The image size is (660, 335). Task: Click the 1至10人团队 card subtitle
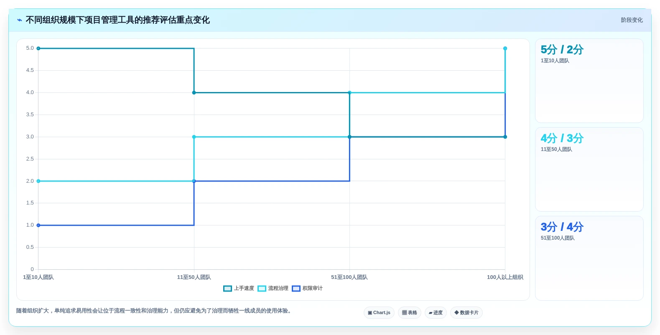click(x=555, y=61)
